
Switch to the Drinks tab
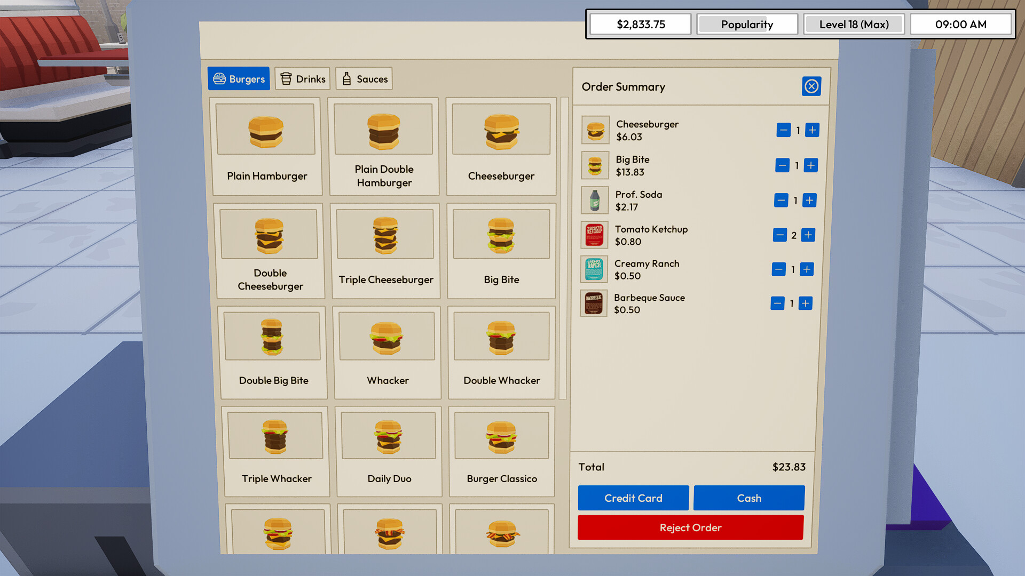[x=302, y=78]
